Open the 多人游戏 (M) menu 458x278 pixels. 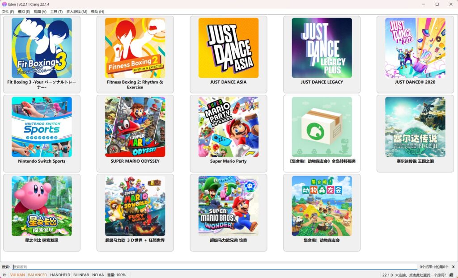click(x=77, y=12)
